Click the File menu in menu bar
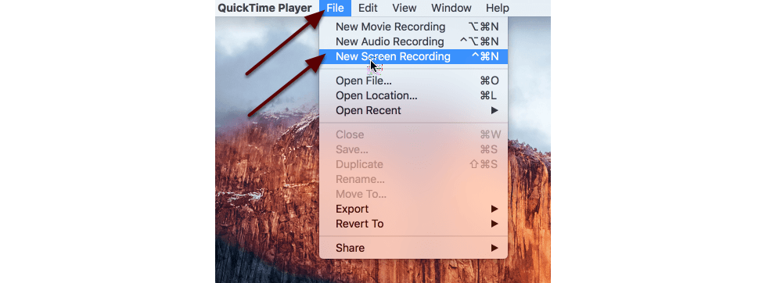 pos(335,8)
